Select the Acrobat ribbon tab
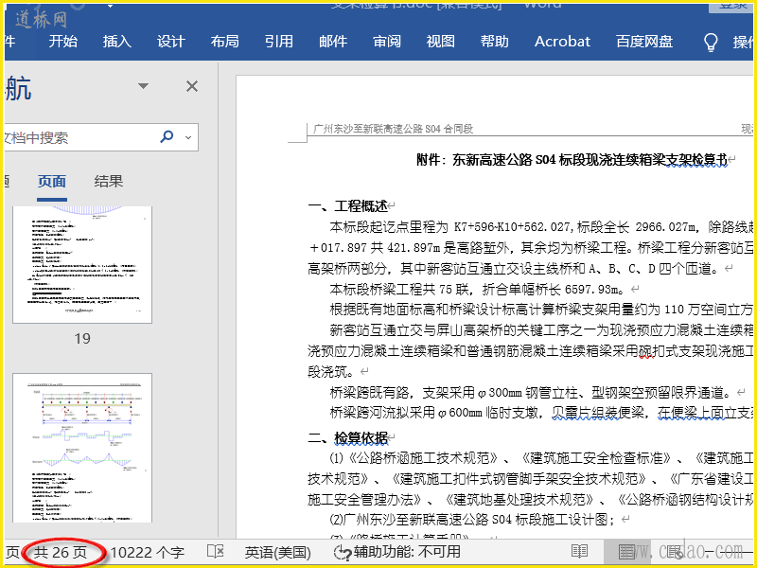Viewport: 757px width, 568px height. pos(562,42)
